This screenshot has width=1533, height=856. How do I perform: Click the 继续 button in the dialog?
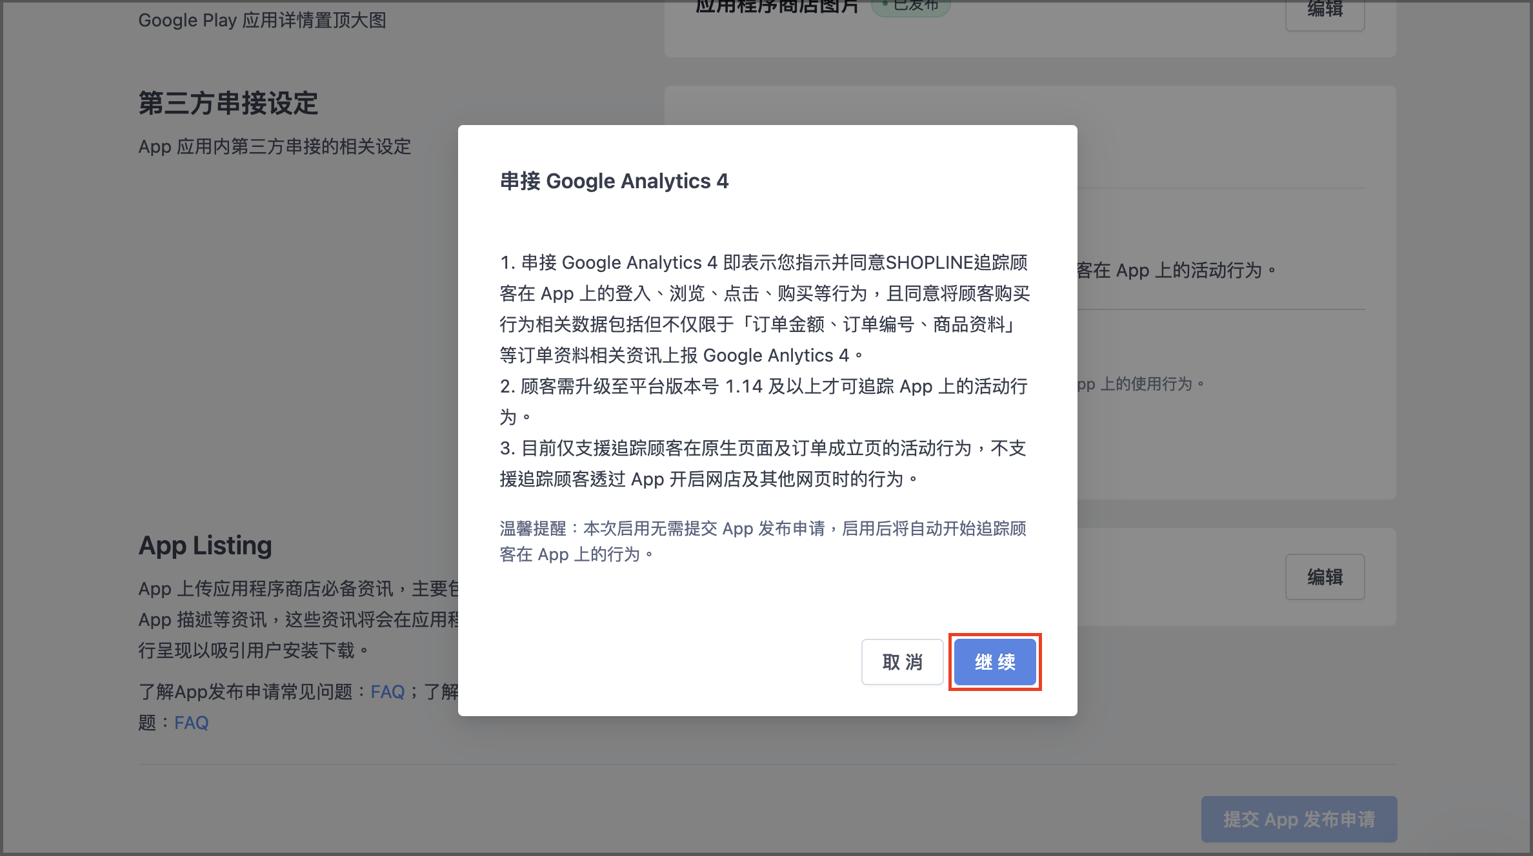(x=995, y=662)
